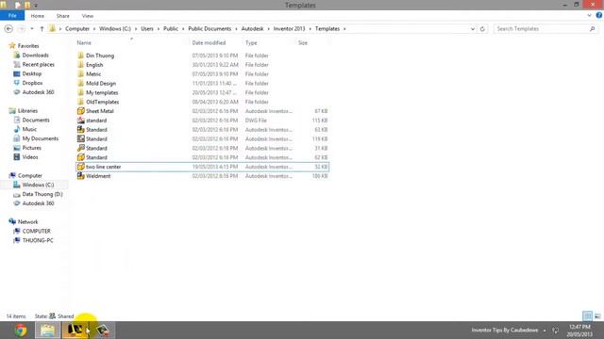Select the Din Thuong folder

coord(100,56)
